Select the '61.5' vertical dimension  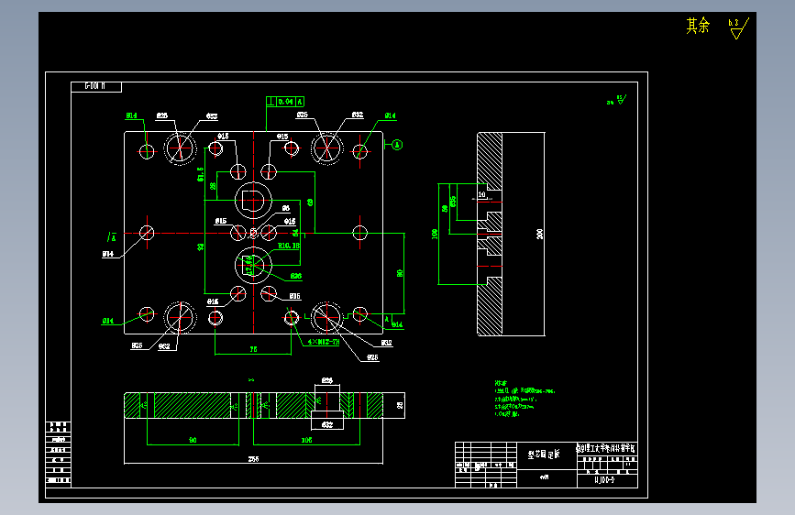point(200,174)
